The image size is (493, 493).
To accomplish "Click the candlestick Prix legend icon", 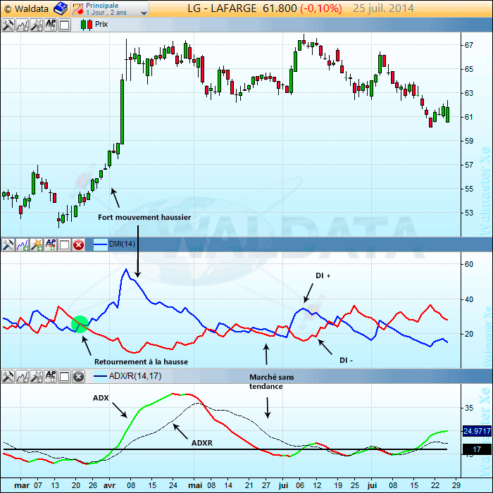I will coord(87,25).
